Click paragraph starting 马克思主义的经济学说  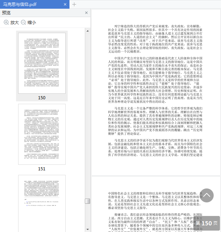pos(155,147)
